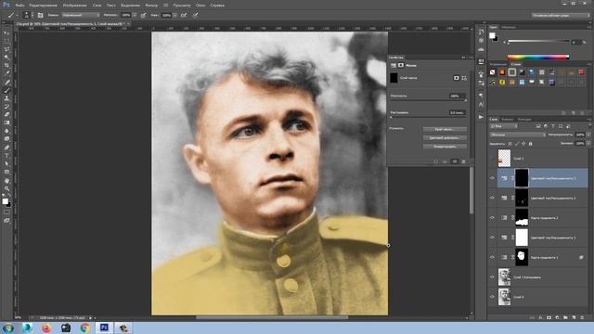Image resolution: width=594 pixels, height=334 pixels.
Task: Open the Filter menu
Action: (151, 6)
